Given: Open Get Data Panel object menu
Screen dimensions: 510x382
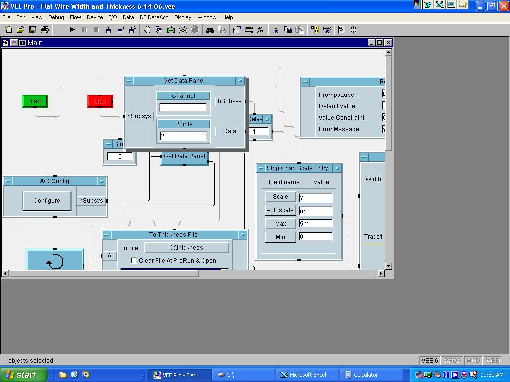Looking at the screenshot, I should [129, 81].
